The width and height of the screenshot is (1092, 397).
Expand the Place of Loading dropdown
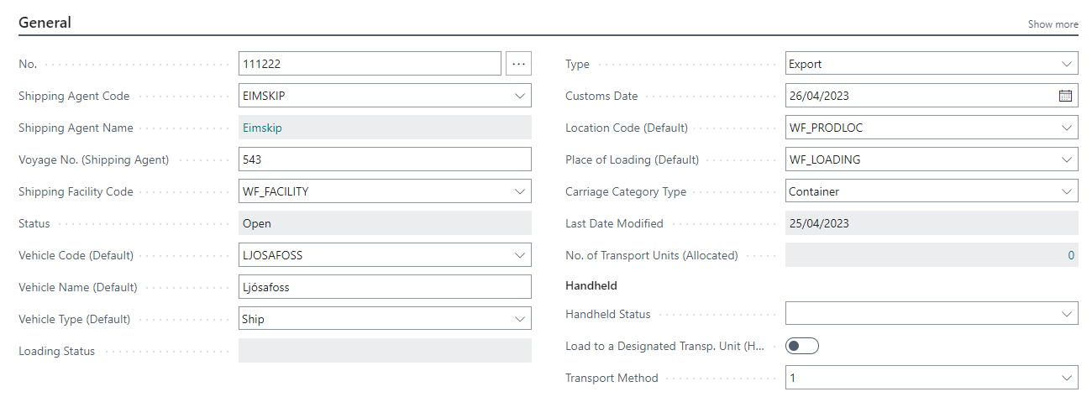[1066, 159]
